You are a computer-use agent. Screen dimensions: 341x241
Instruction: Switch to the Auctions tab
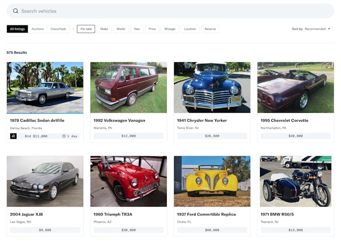38,29
